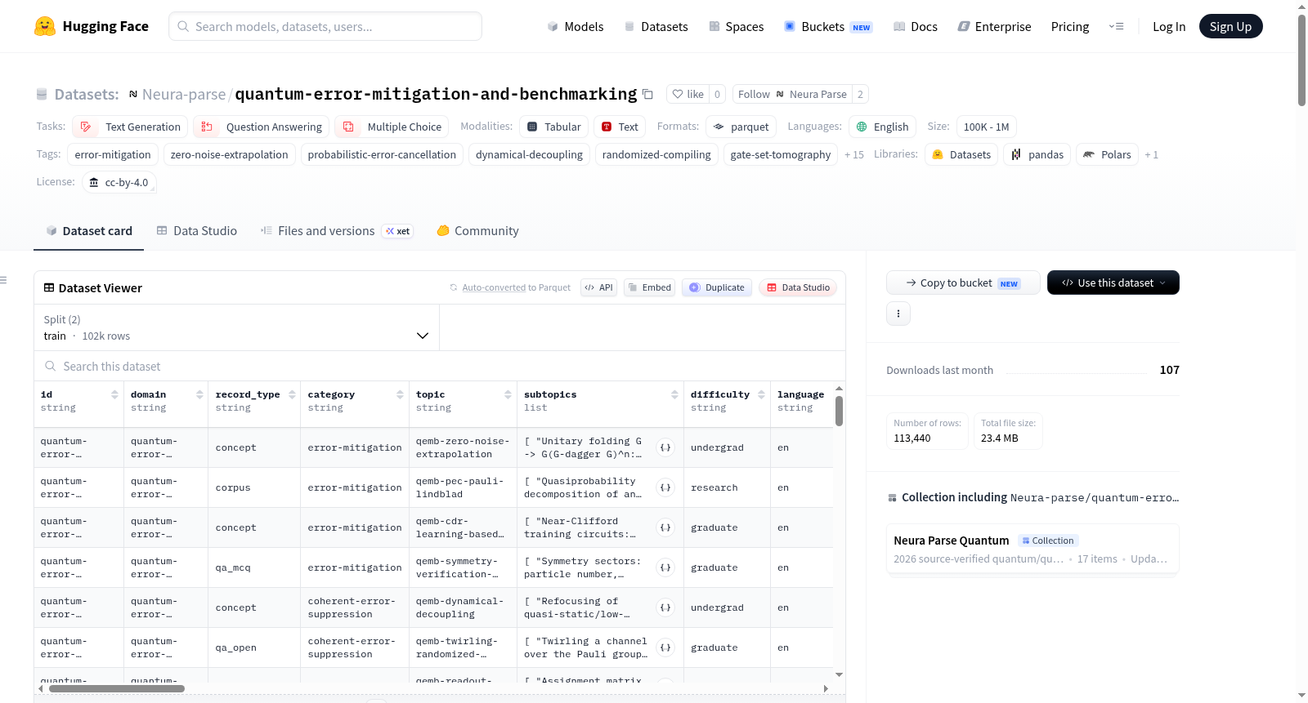
Task: Sort by the difficulty column
Action: pos(761,394)
